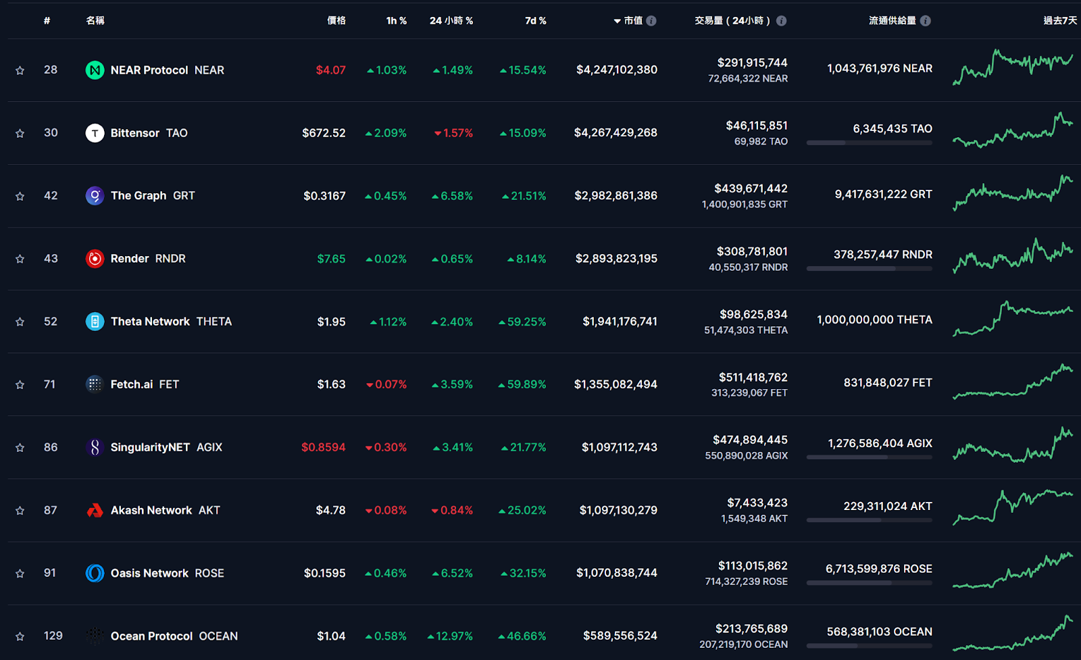
Task: Open Bittensor 7-day sparkline chart
Action: click(x=1013, y=130)
